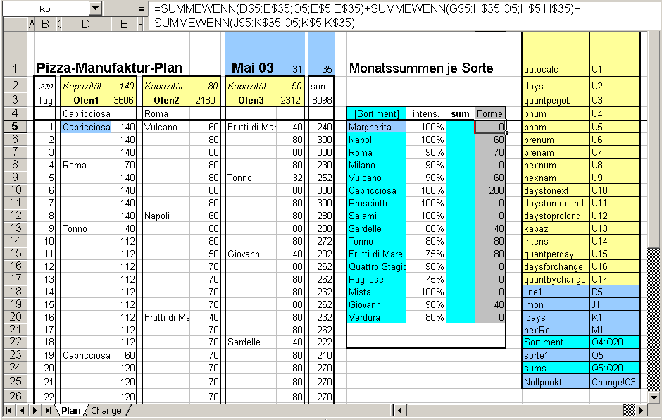This screenshot has width=662, height=420.
Task: Click the Monatssummen je Sorte heading
Action: coord(421,68)
